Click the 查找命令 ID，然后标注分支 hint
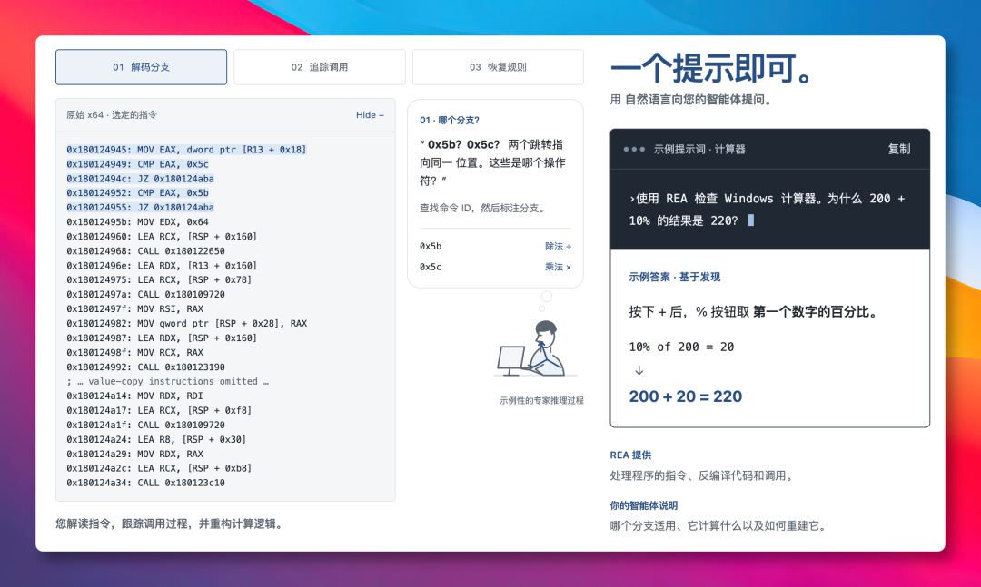The image size is (981, 587). click(483, 208)
